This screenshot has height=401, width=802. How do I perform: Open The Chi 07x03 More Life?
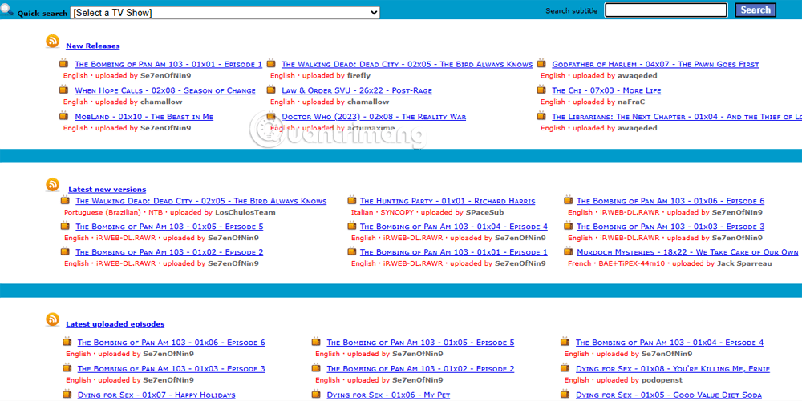coord(606,90)
